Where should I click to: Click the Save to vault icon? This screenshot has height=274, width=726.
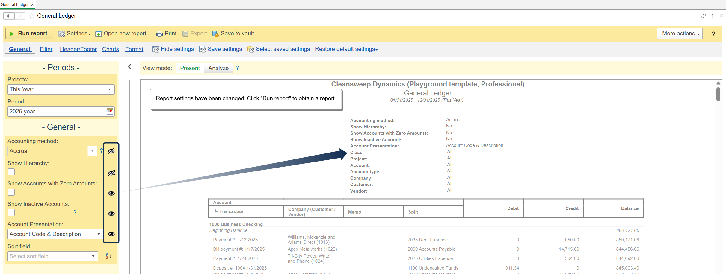[x=215, y=34]
